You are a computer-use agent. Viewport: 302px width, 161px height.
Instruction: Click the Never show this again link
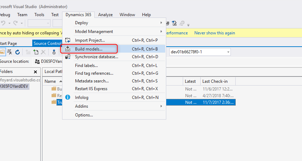215,33
